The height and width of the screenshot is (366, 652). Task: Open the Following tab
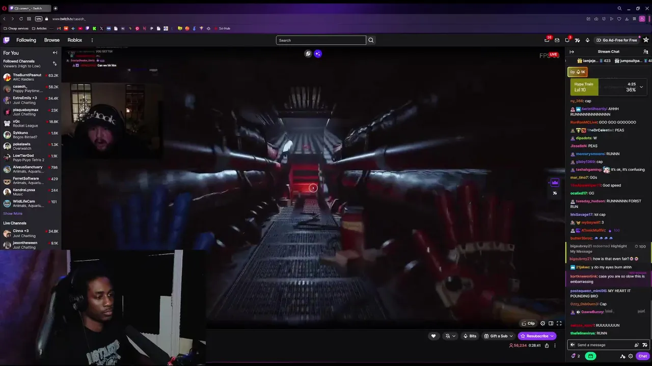(x=26, y=40)
